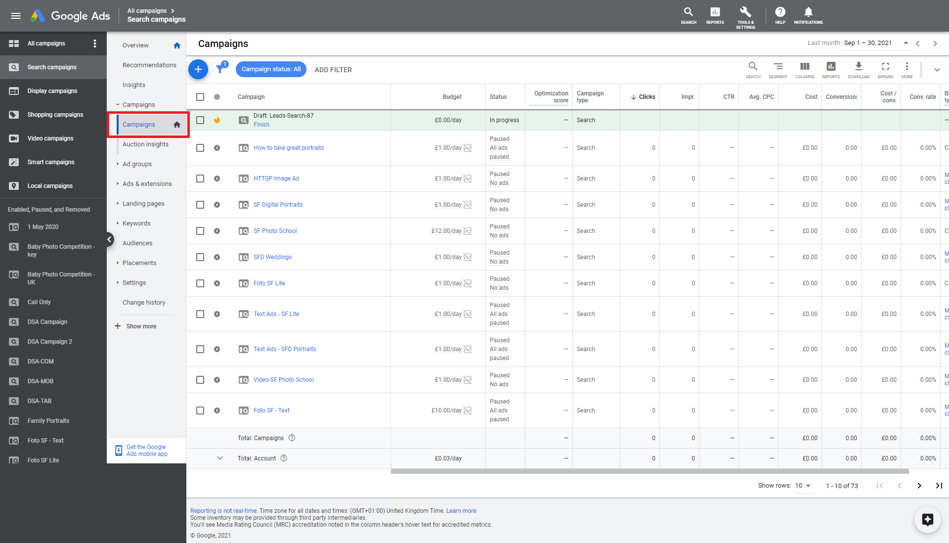Expand the Keywords navigation section

coord(136,224)
